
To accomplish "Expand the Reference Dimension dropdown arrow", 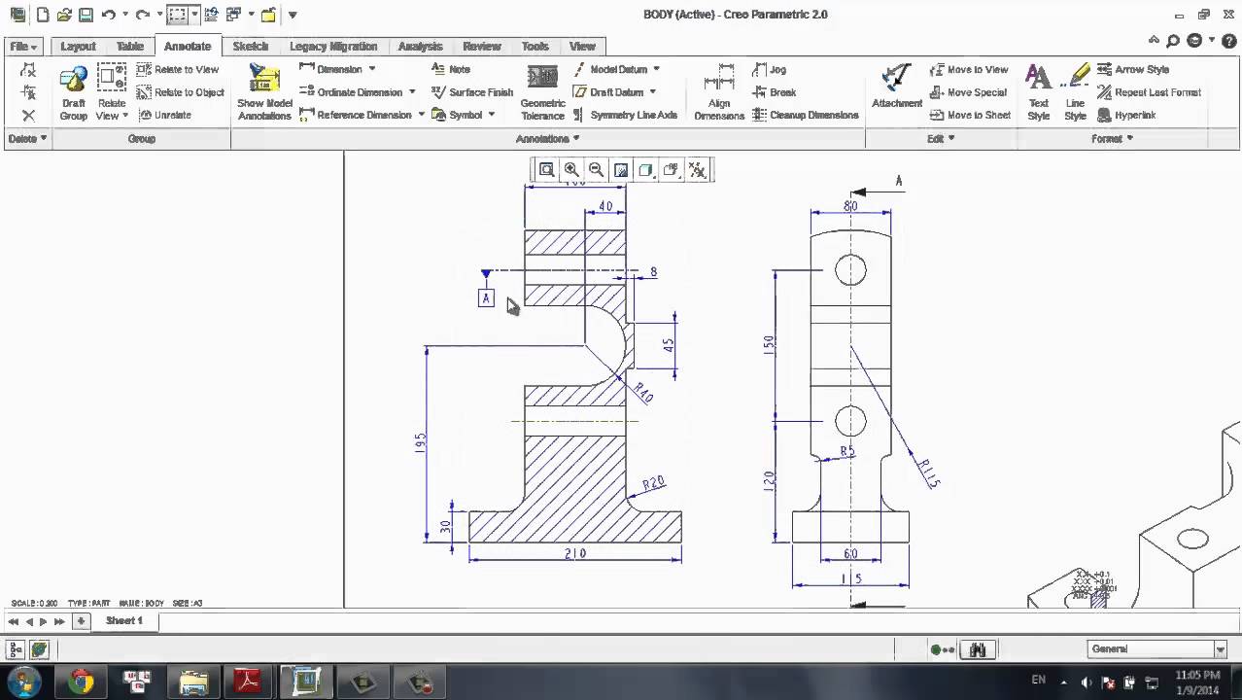I will (421, 115).
